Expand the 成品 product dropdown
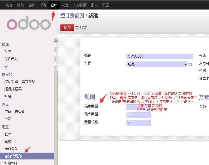Image resolution: width=209 pixels, height=165 pixels. tap(185, 64)
